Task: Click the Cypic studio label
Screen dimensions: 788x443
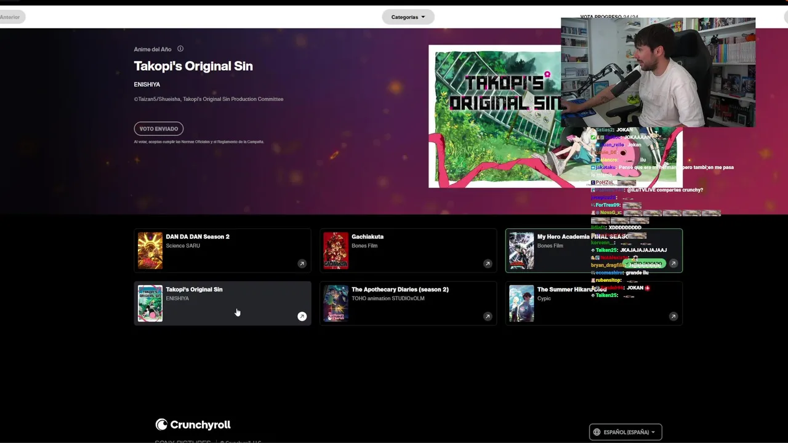Action: pos(544,298)
